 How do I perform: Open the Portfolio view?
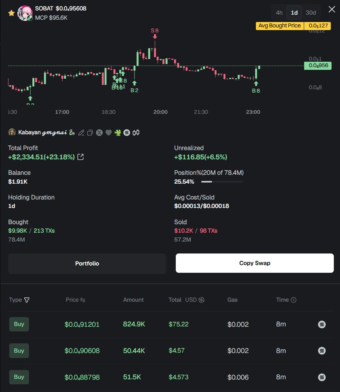(x=87, y=264)
